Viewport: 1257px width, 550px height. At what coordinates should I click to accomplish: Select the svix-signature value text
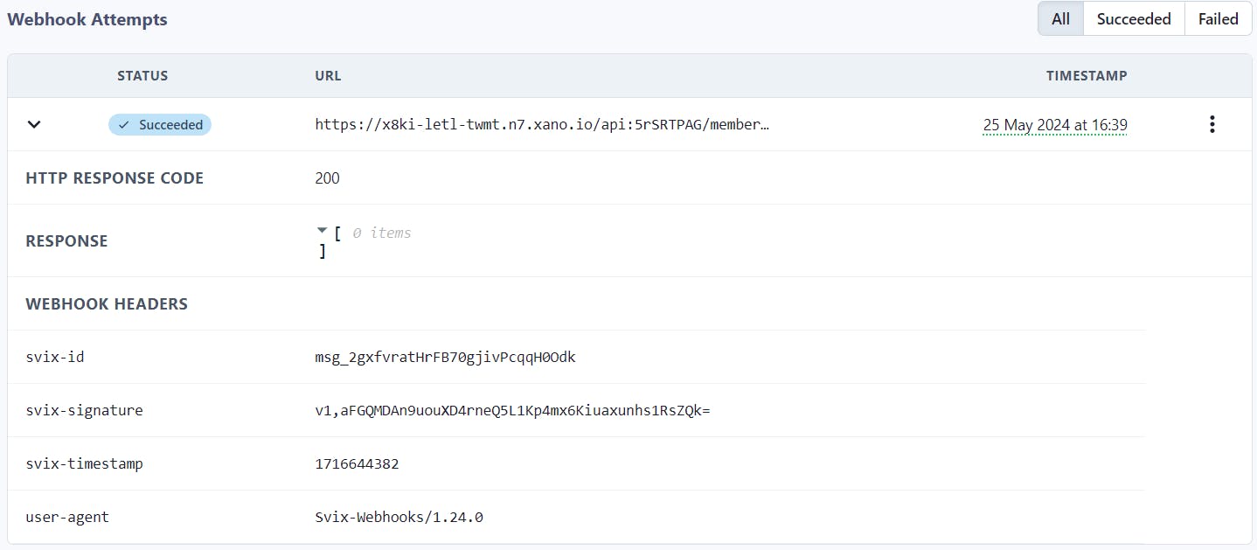pos(512,410)
